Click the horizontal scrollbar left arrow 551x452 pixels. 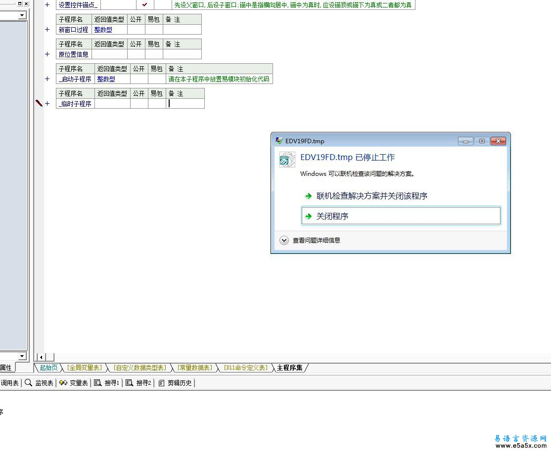[41, 357]
